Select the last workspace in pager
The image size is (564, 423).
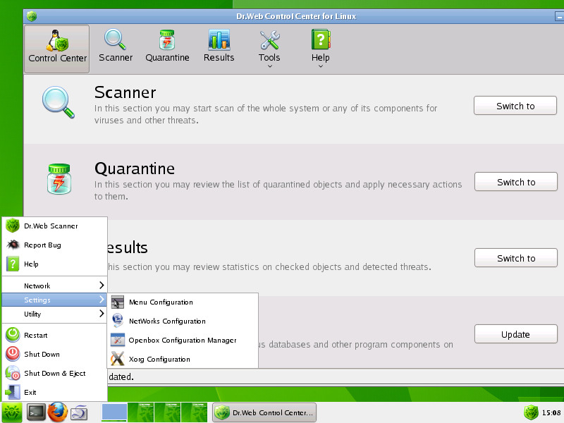point(195,412)
